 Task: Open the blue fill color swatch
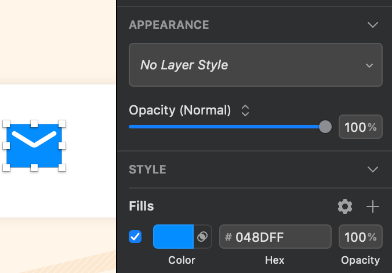[173, 237]
